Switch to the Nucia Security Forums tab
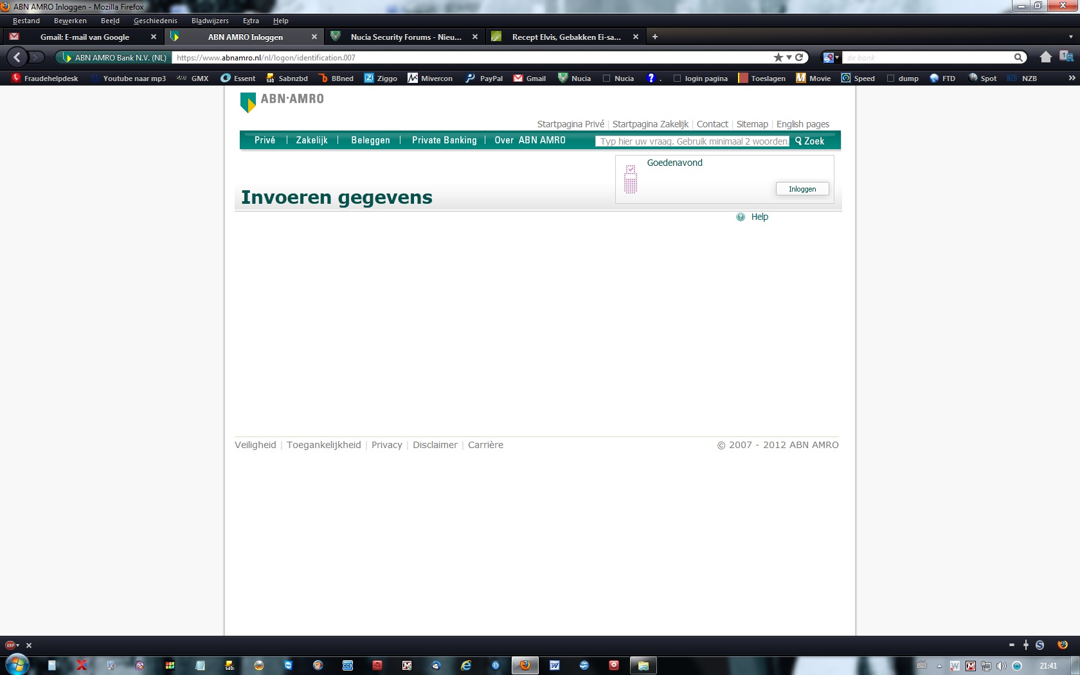 pyautogui.click(x=405, y=37)
